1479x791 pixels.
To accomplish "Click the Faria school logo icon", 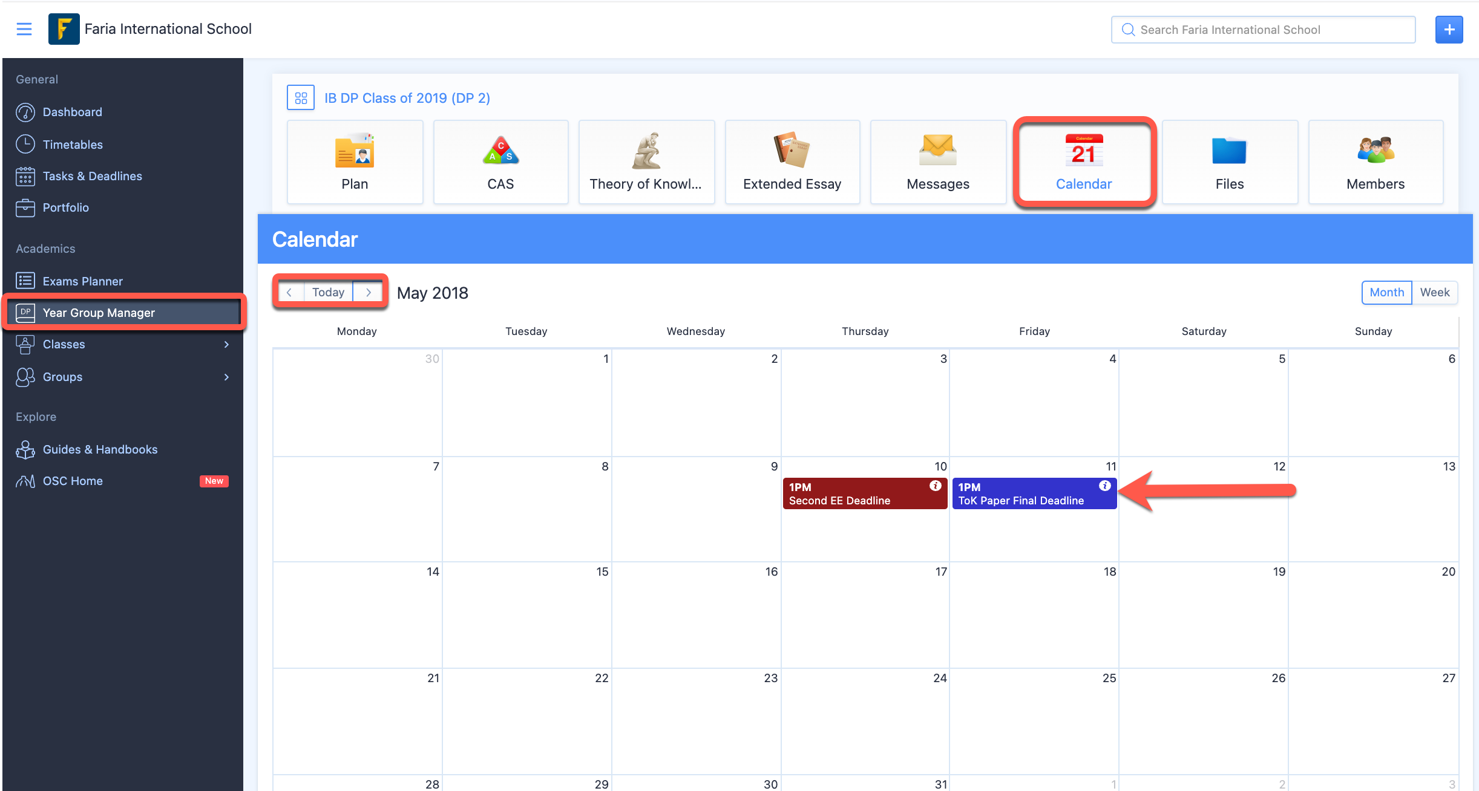I will 64,29.
